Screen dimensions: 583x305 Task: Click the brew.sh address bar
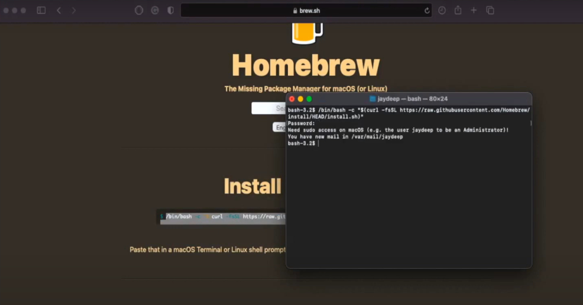tap(306, 11)
